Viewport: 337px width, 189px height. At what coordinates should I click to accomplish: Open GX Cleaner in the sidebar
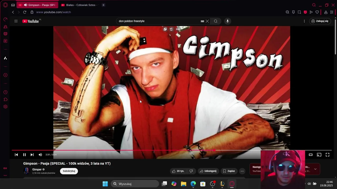click(5, 27)
